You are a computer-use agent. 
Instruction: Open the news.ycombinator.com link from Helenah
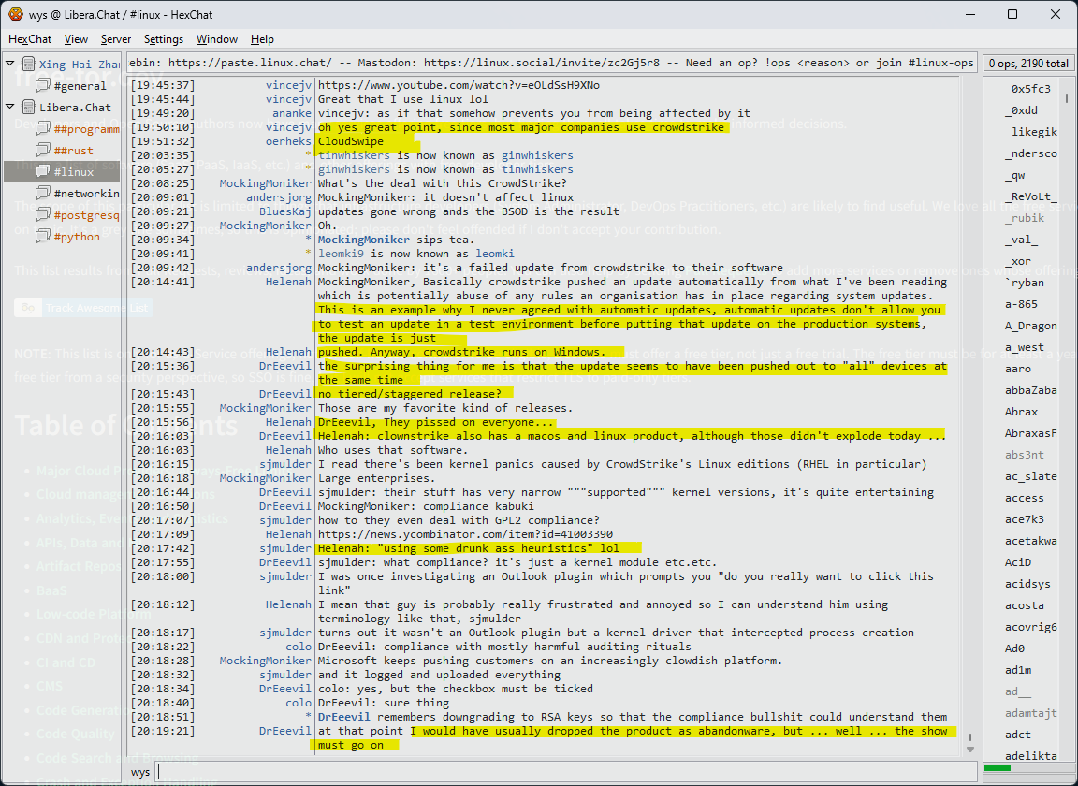462,534
